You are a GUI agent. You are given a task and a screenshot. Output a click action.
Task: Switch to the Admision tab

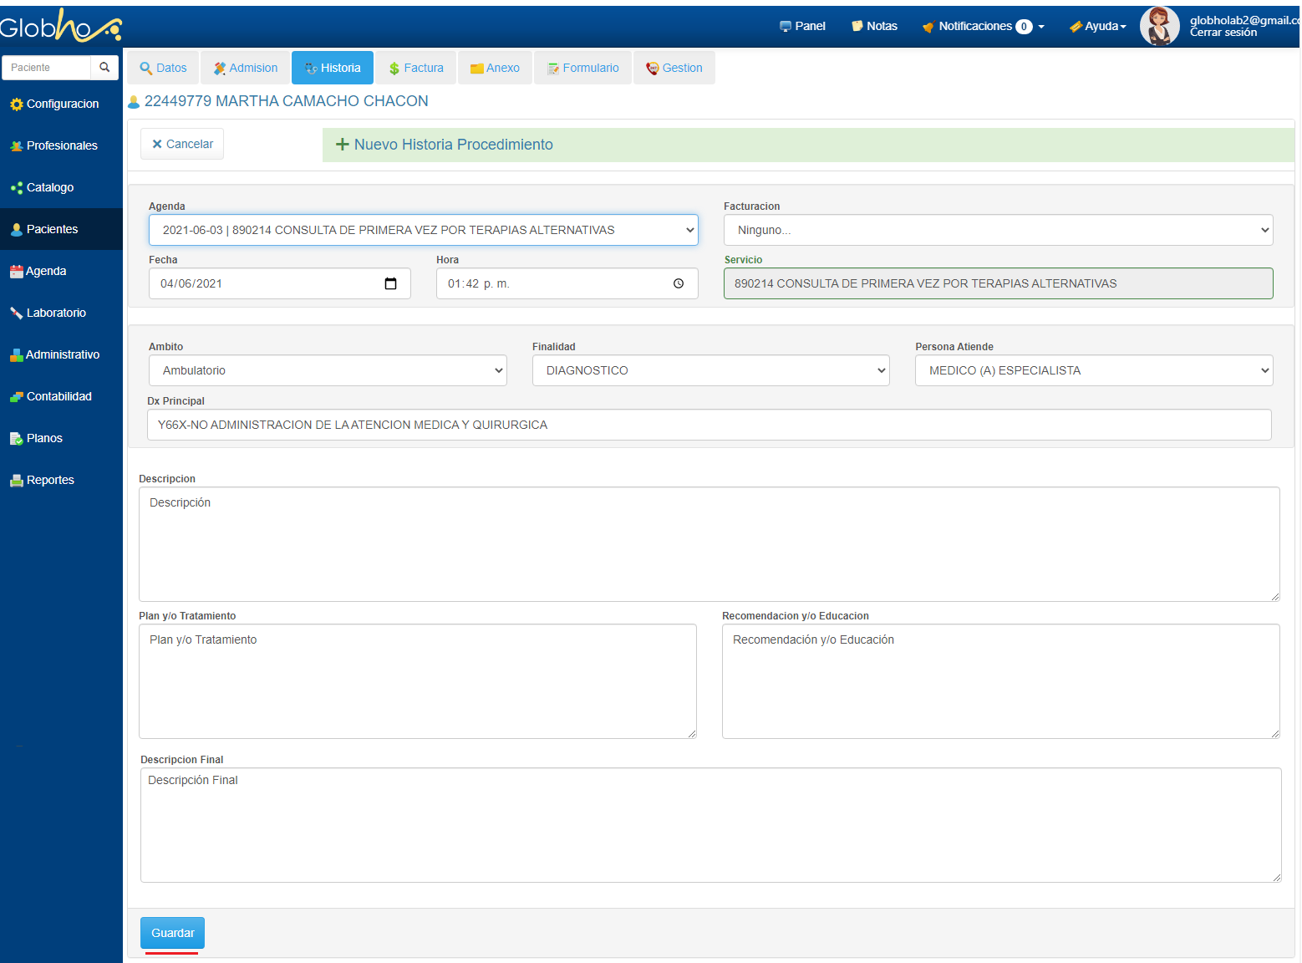coord(246,68)
